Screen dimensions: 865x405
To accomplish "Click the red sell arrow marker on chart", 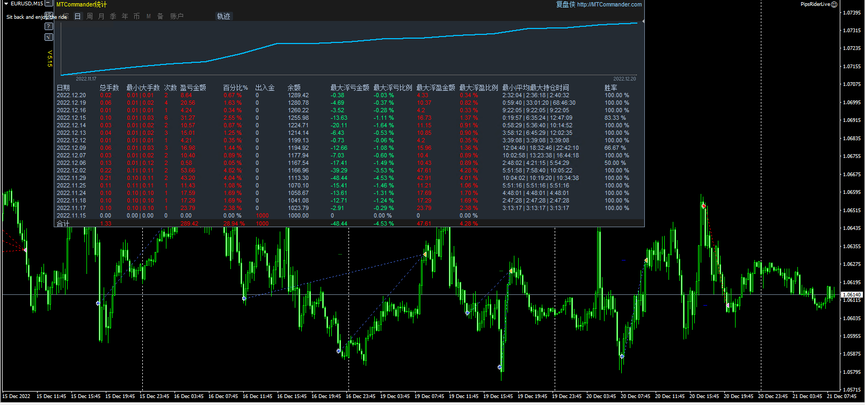I will click(x=703, y=206).
